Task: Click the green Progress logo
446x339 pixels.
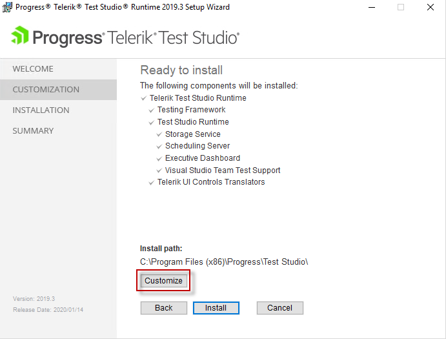Action: (20, 36)
